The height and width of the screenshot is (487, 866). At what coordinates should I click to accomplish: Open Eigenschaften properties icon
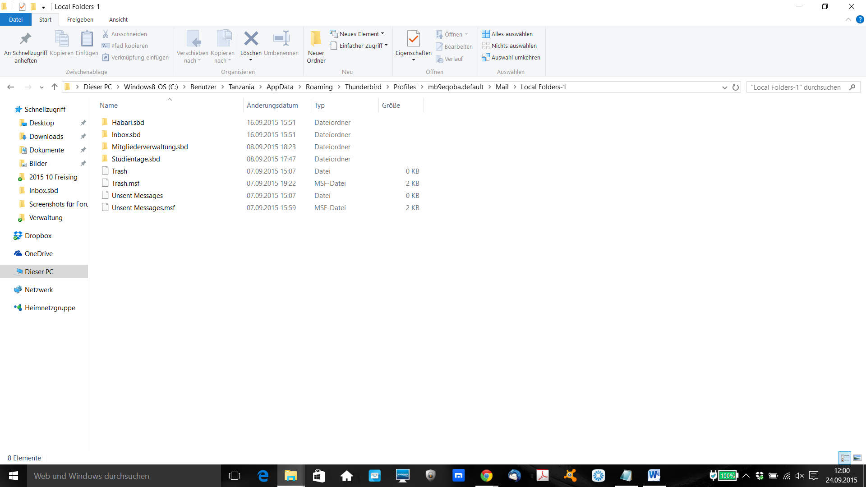coord(413,39)
